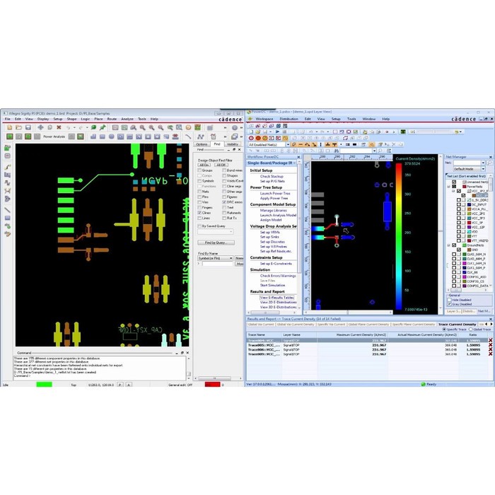Toggle the Groups checkbox in Find filter
The width and height of the screenshot is (495, 495).
199,170
